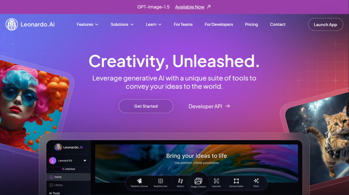The image size is (349, 195).
Task: Open the Features menu
Action: point(88,24)
